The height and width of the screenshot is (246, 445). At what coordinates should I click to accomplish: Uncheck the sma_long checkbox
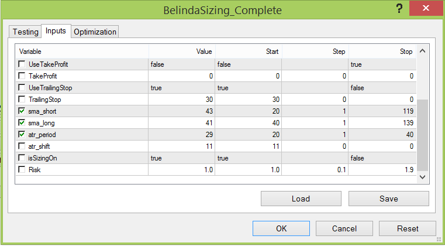click(22, 122)
